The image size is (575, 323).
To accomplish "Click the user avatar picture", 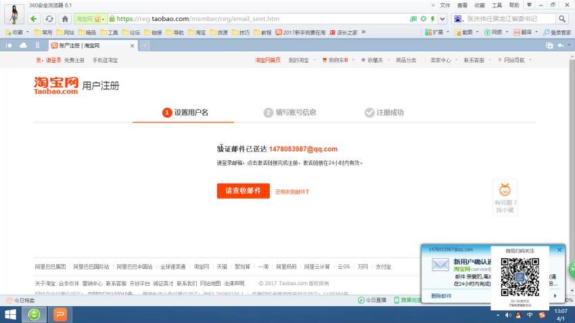I will 14,14.
